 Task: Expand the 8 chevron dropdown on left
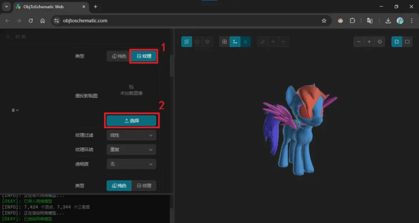(15, 110)
